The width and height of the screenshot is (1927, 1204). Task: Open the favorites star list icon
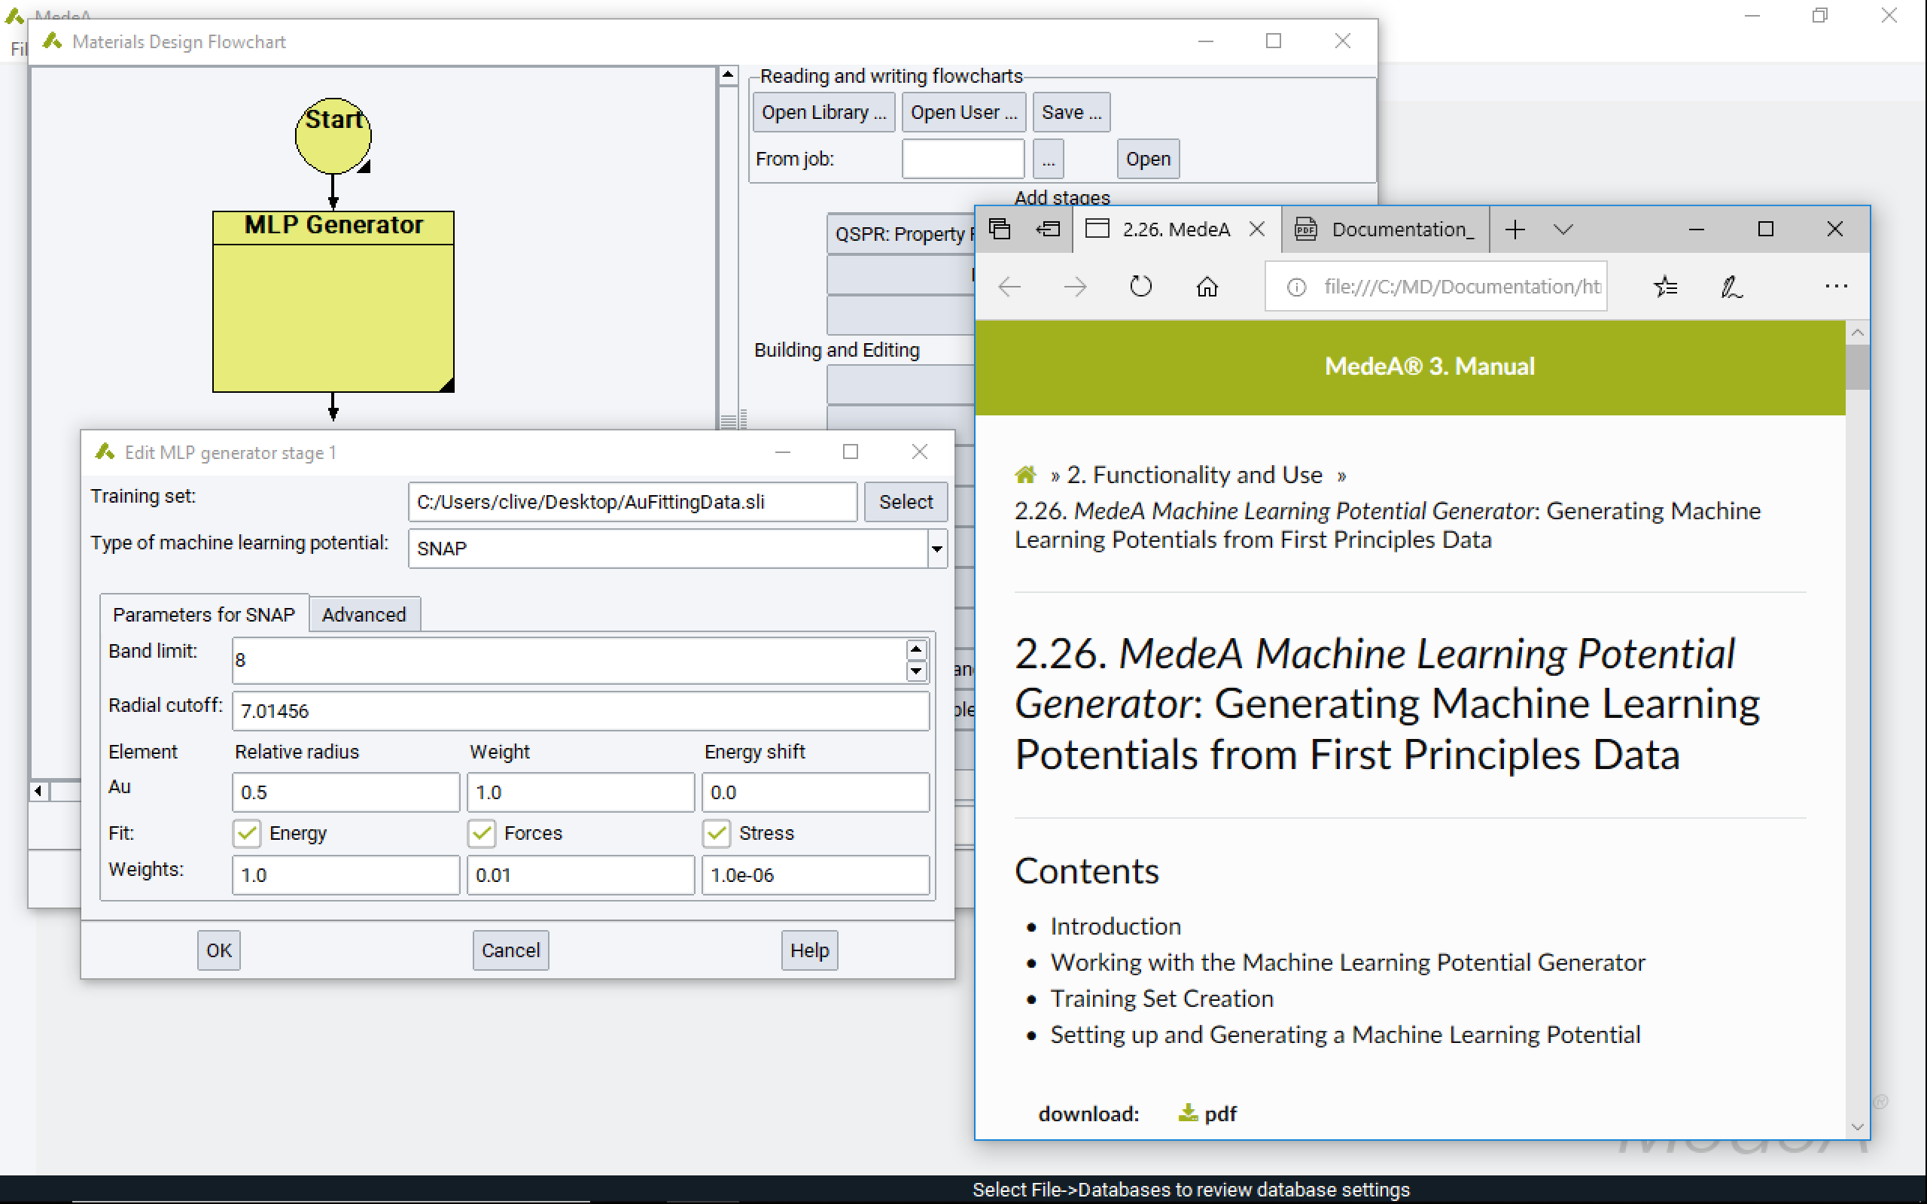(1665, 287)
